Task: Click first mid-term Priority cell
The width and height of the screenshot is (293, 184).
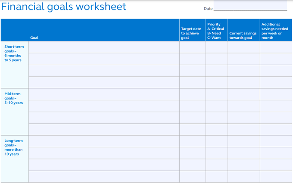Action: 217,94
